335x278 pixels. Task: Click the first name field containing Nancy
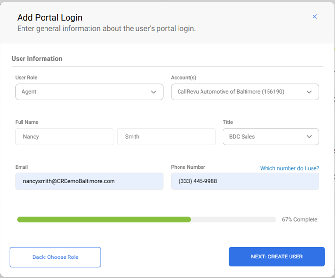(64, 137)
